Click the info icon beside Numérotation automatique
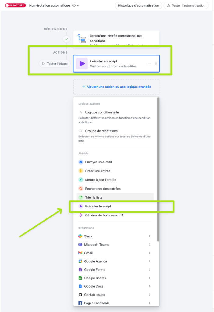This screenshot has height=312, width=214. coord(74,5)
